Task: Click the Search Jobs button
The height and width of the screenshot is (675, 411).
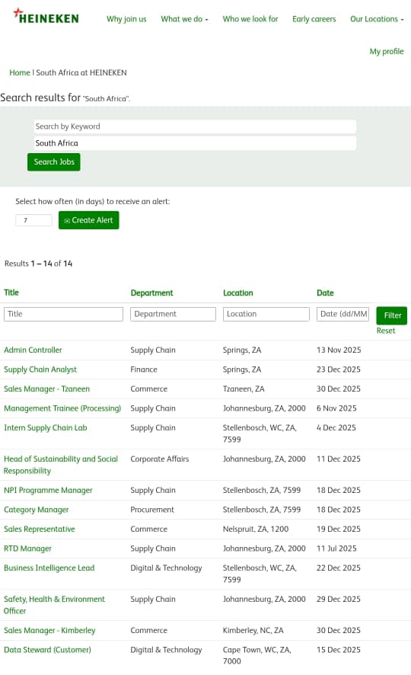Action: pos(54,162)
